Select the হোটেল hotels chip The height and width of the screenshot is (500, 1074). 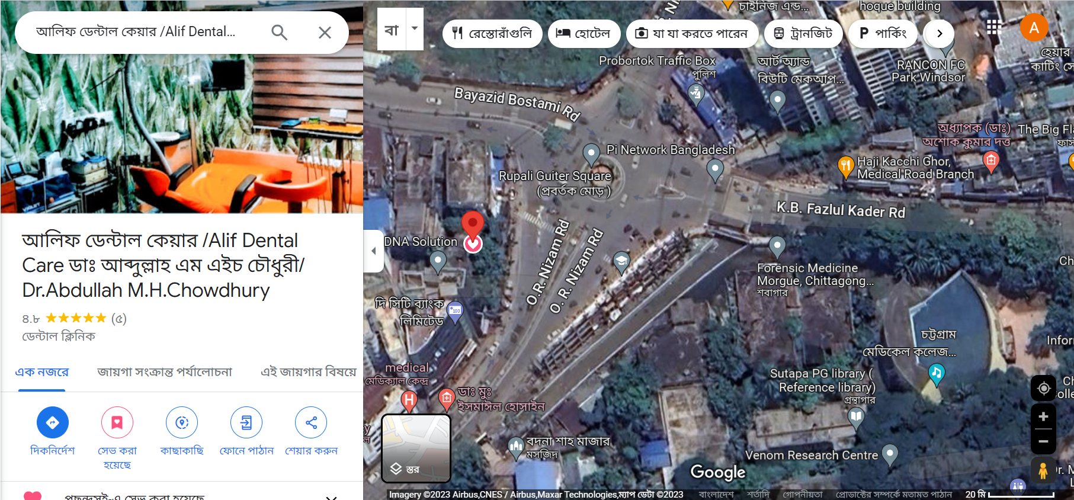(584, 33)
